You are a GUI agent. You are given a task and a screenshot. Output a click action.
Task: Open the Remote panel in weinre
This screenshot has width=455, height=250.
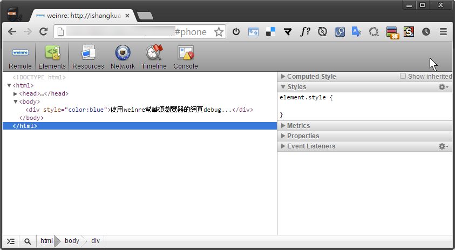[x=20, y=57]
